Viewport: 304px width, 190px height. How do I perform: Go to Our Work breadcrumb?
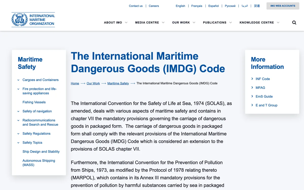[93, 83]
